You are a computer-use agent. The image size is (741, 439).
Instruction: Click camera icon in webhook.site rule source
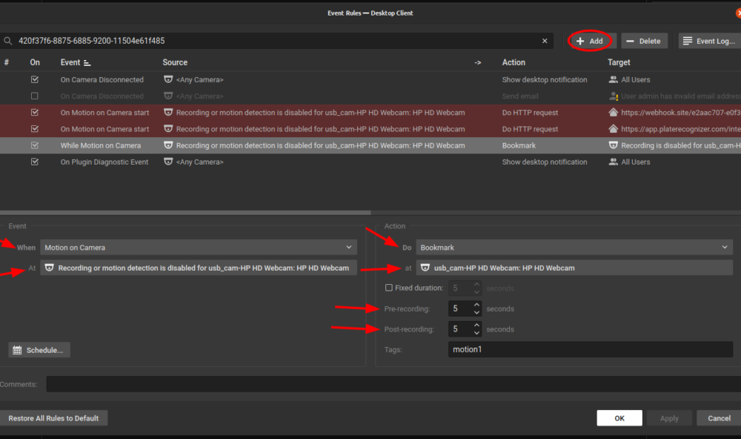pyautogui.click(x=167, y=113)
